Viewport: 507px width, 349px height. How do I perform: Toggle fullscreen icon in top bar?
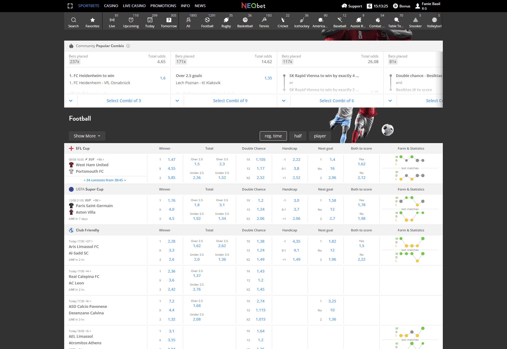point(70,6)
